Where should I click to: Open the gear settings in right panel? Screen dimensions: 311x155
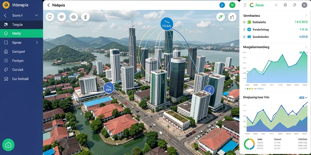pos(285,5)
